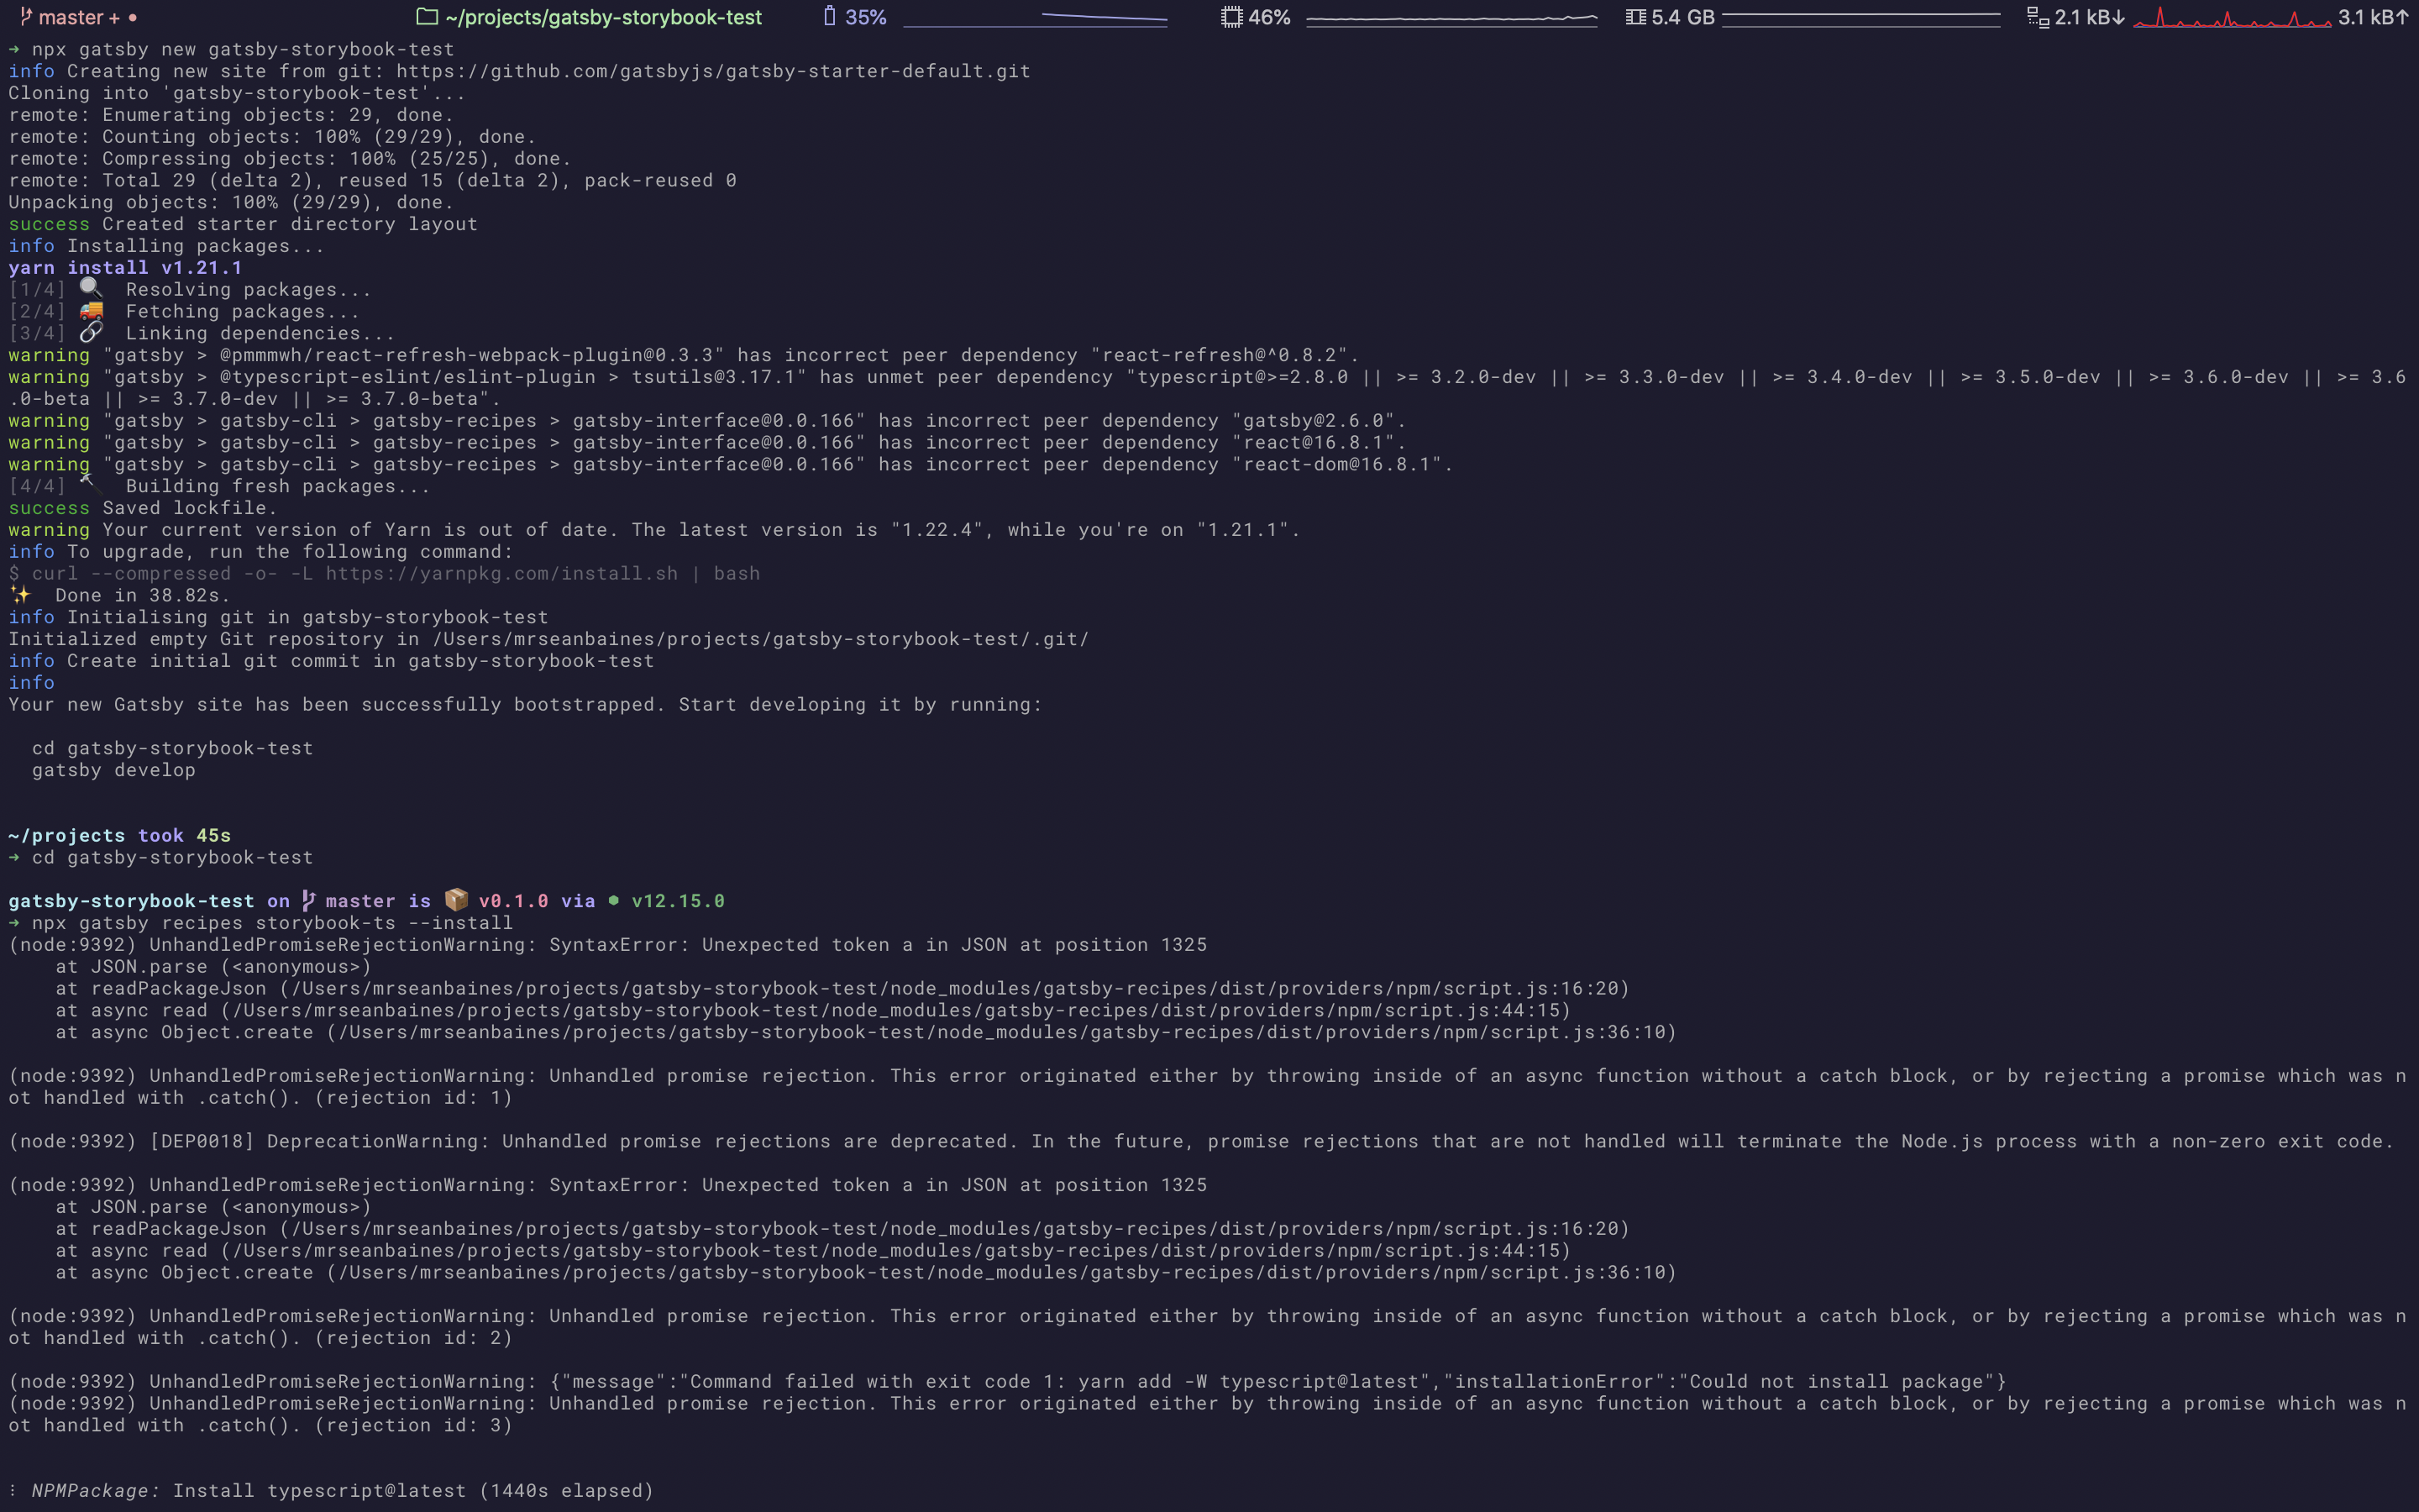Click the 'npx gatsby recipes storybook-ts --install' command line
The height and width of the screenshot is (1512, 2419).
(271, 923)
